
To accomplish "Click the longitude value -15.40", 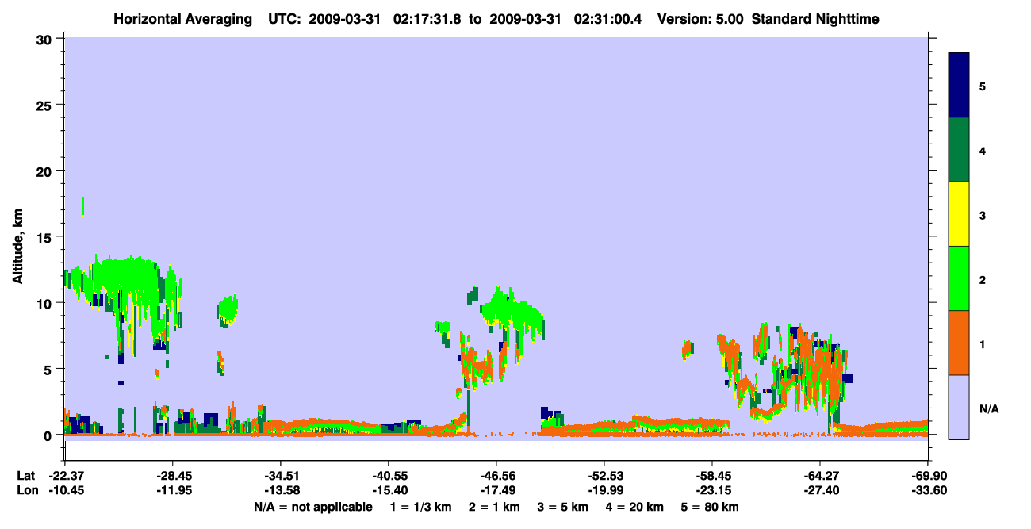I will [x=388, y=490].
